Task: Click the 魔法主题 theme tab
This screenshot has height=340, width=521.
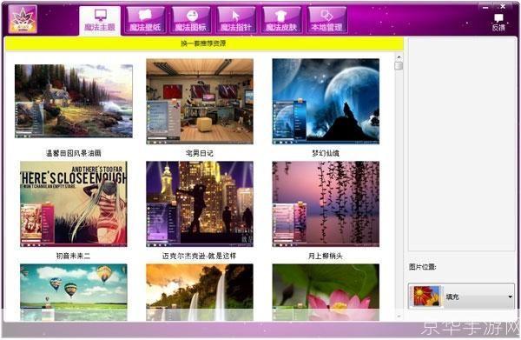Action: tap(100, 21)
